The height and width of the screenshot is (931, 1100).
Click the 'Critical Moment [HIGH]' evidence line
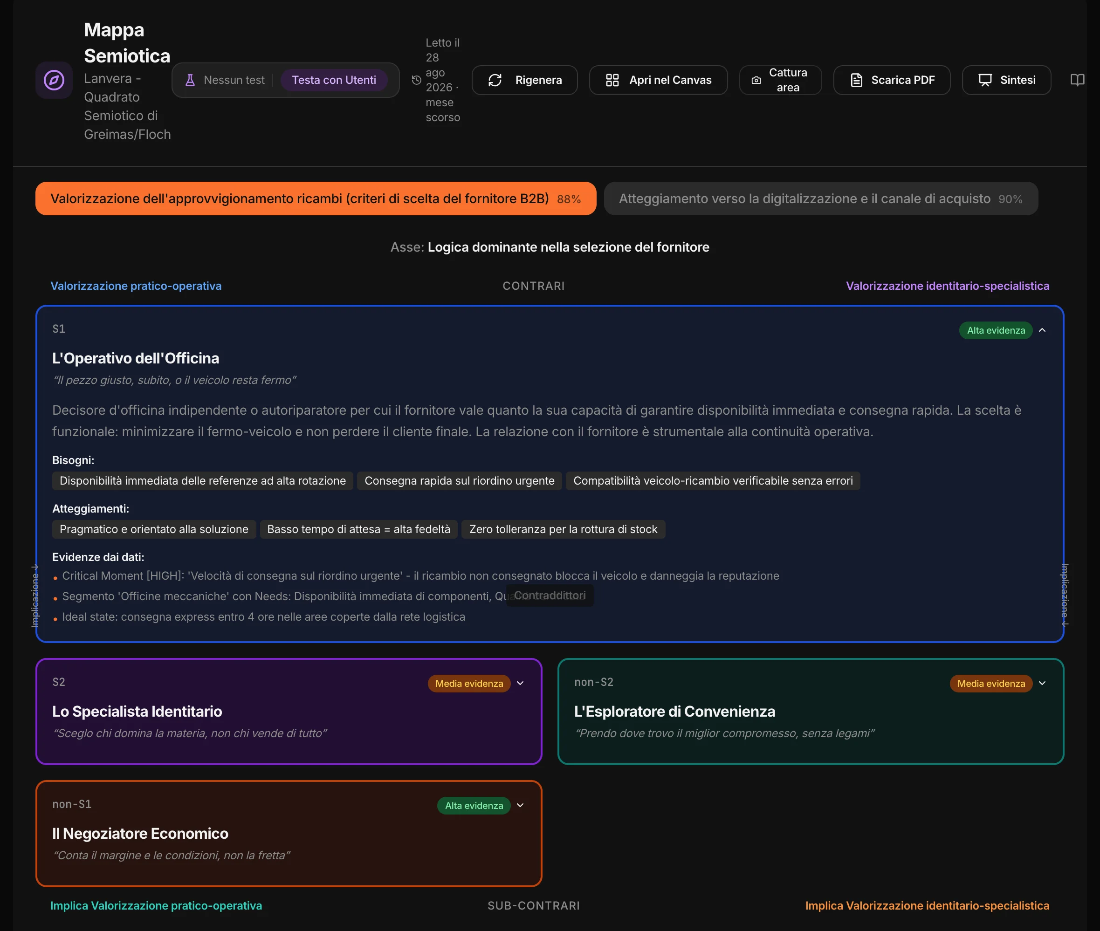[421, 576]
